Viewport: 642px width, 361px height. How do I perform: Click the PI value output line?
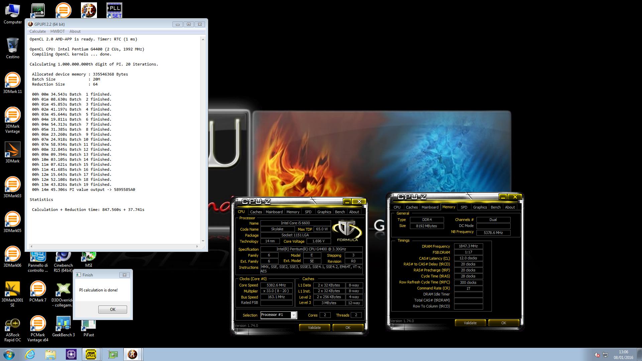[84, 190]
